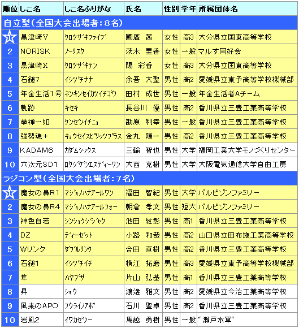
Task: Select the furigana イワカゼツー
Action: point(79,320)
